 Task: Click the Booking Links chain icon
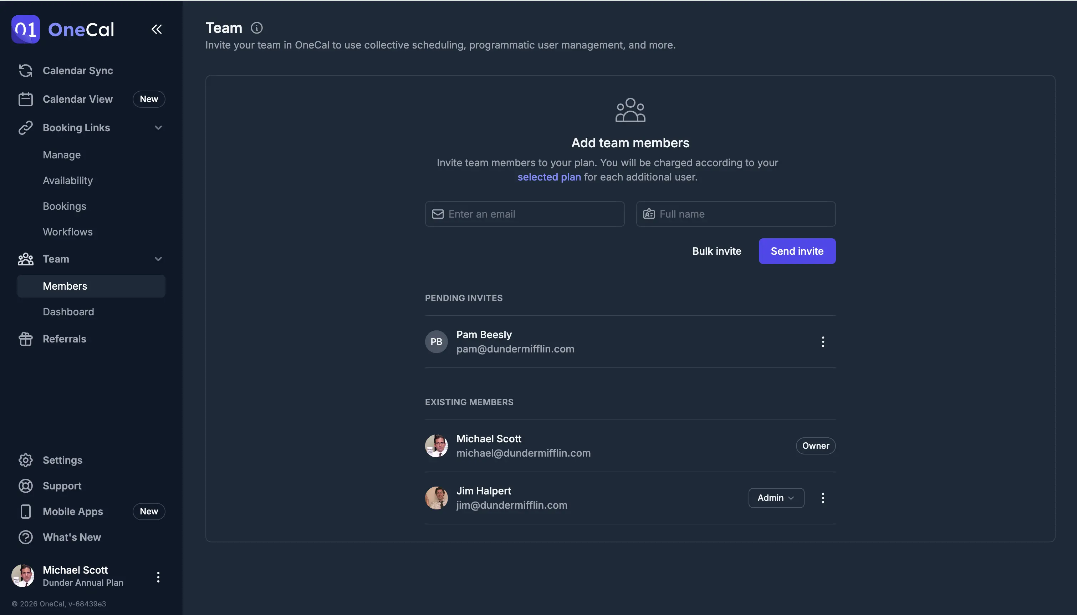[25, 128]
